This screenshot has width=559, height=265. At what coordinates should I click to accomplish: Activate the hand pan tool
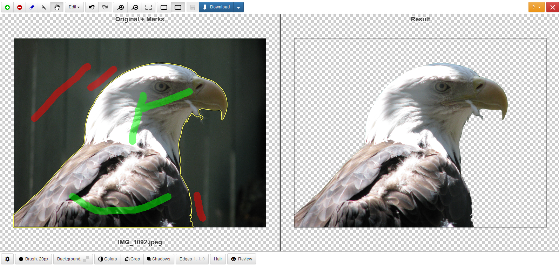click(57, 7)
